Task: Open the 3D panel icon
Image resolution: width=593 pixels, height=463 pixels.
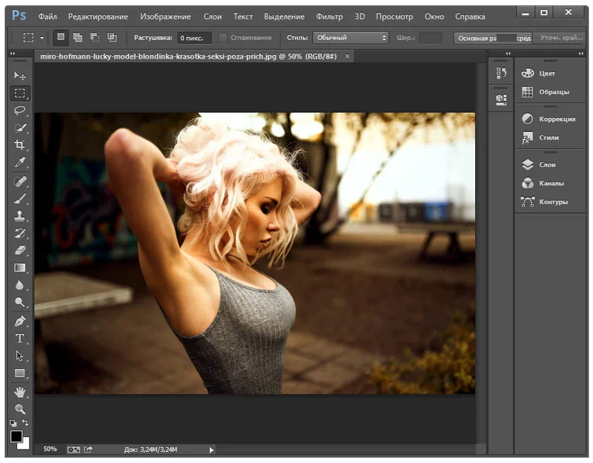Action: click(x=501, y=99)
